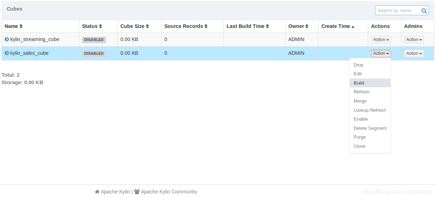Viewport: 435px width, 198px height.
Task: Click 0.00 KB size of kylin_sales_cube
Action: 129,53
